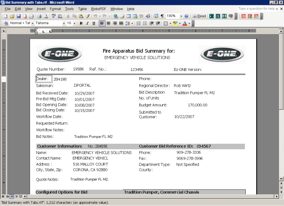
Task: Click the Print icon
Action: (x=39, y=16)
